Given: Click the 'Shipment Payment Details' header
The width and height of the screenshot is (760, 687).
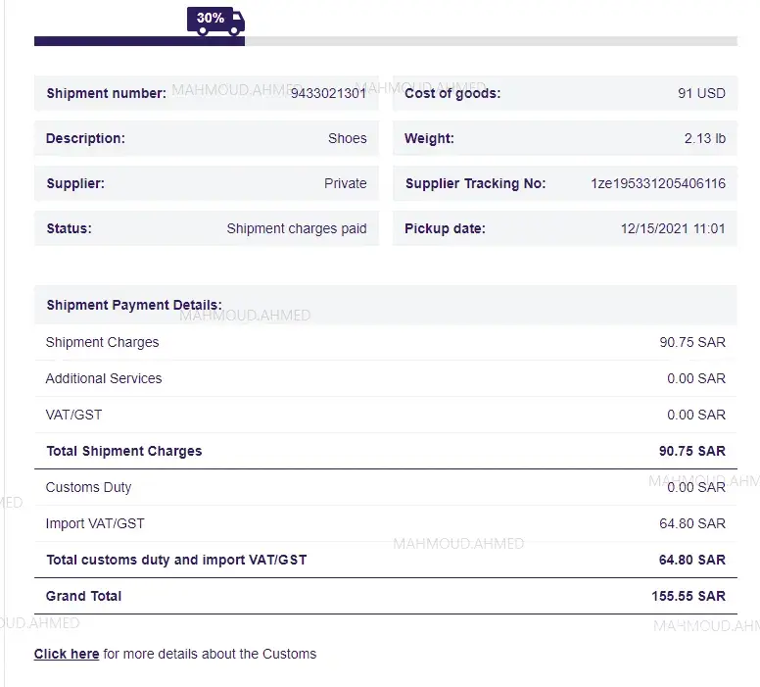Looking at the screenshot, I should point(134,305).
